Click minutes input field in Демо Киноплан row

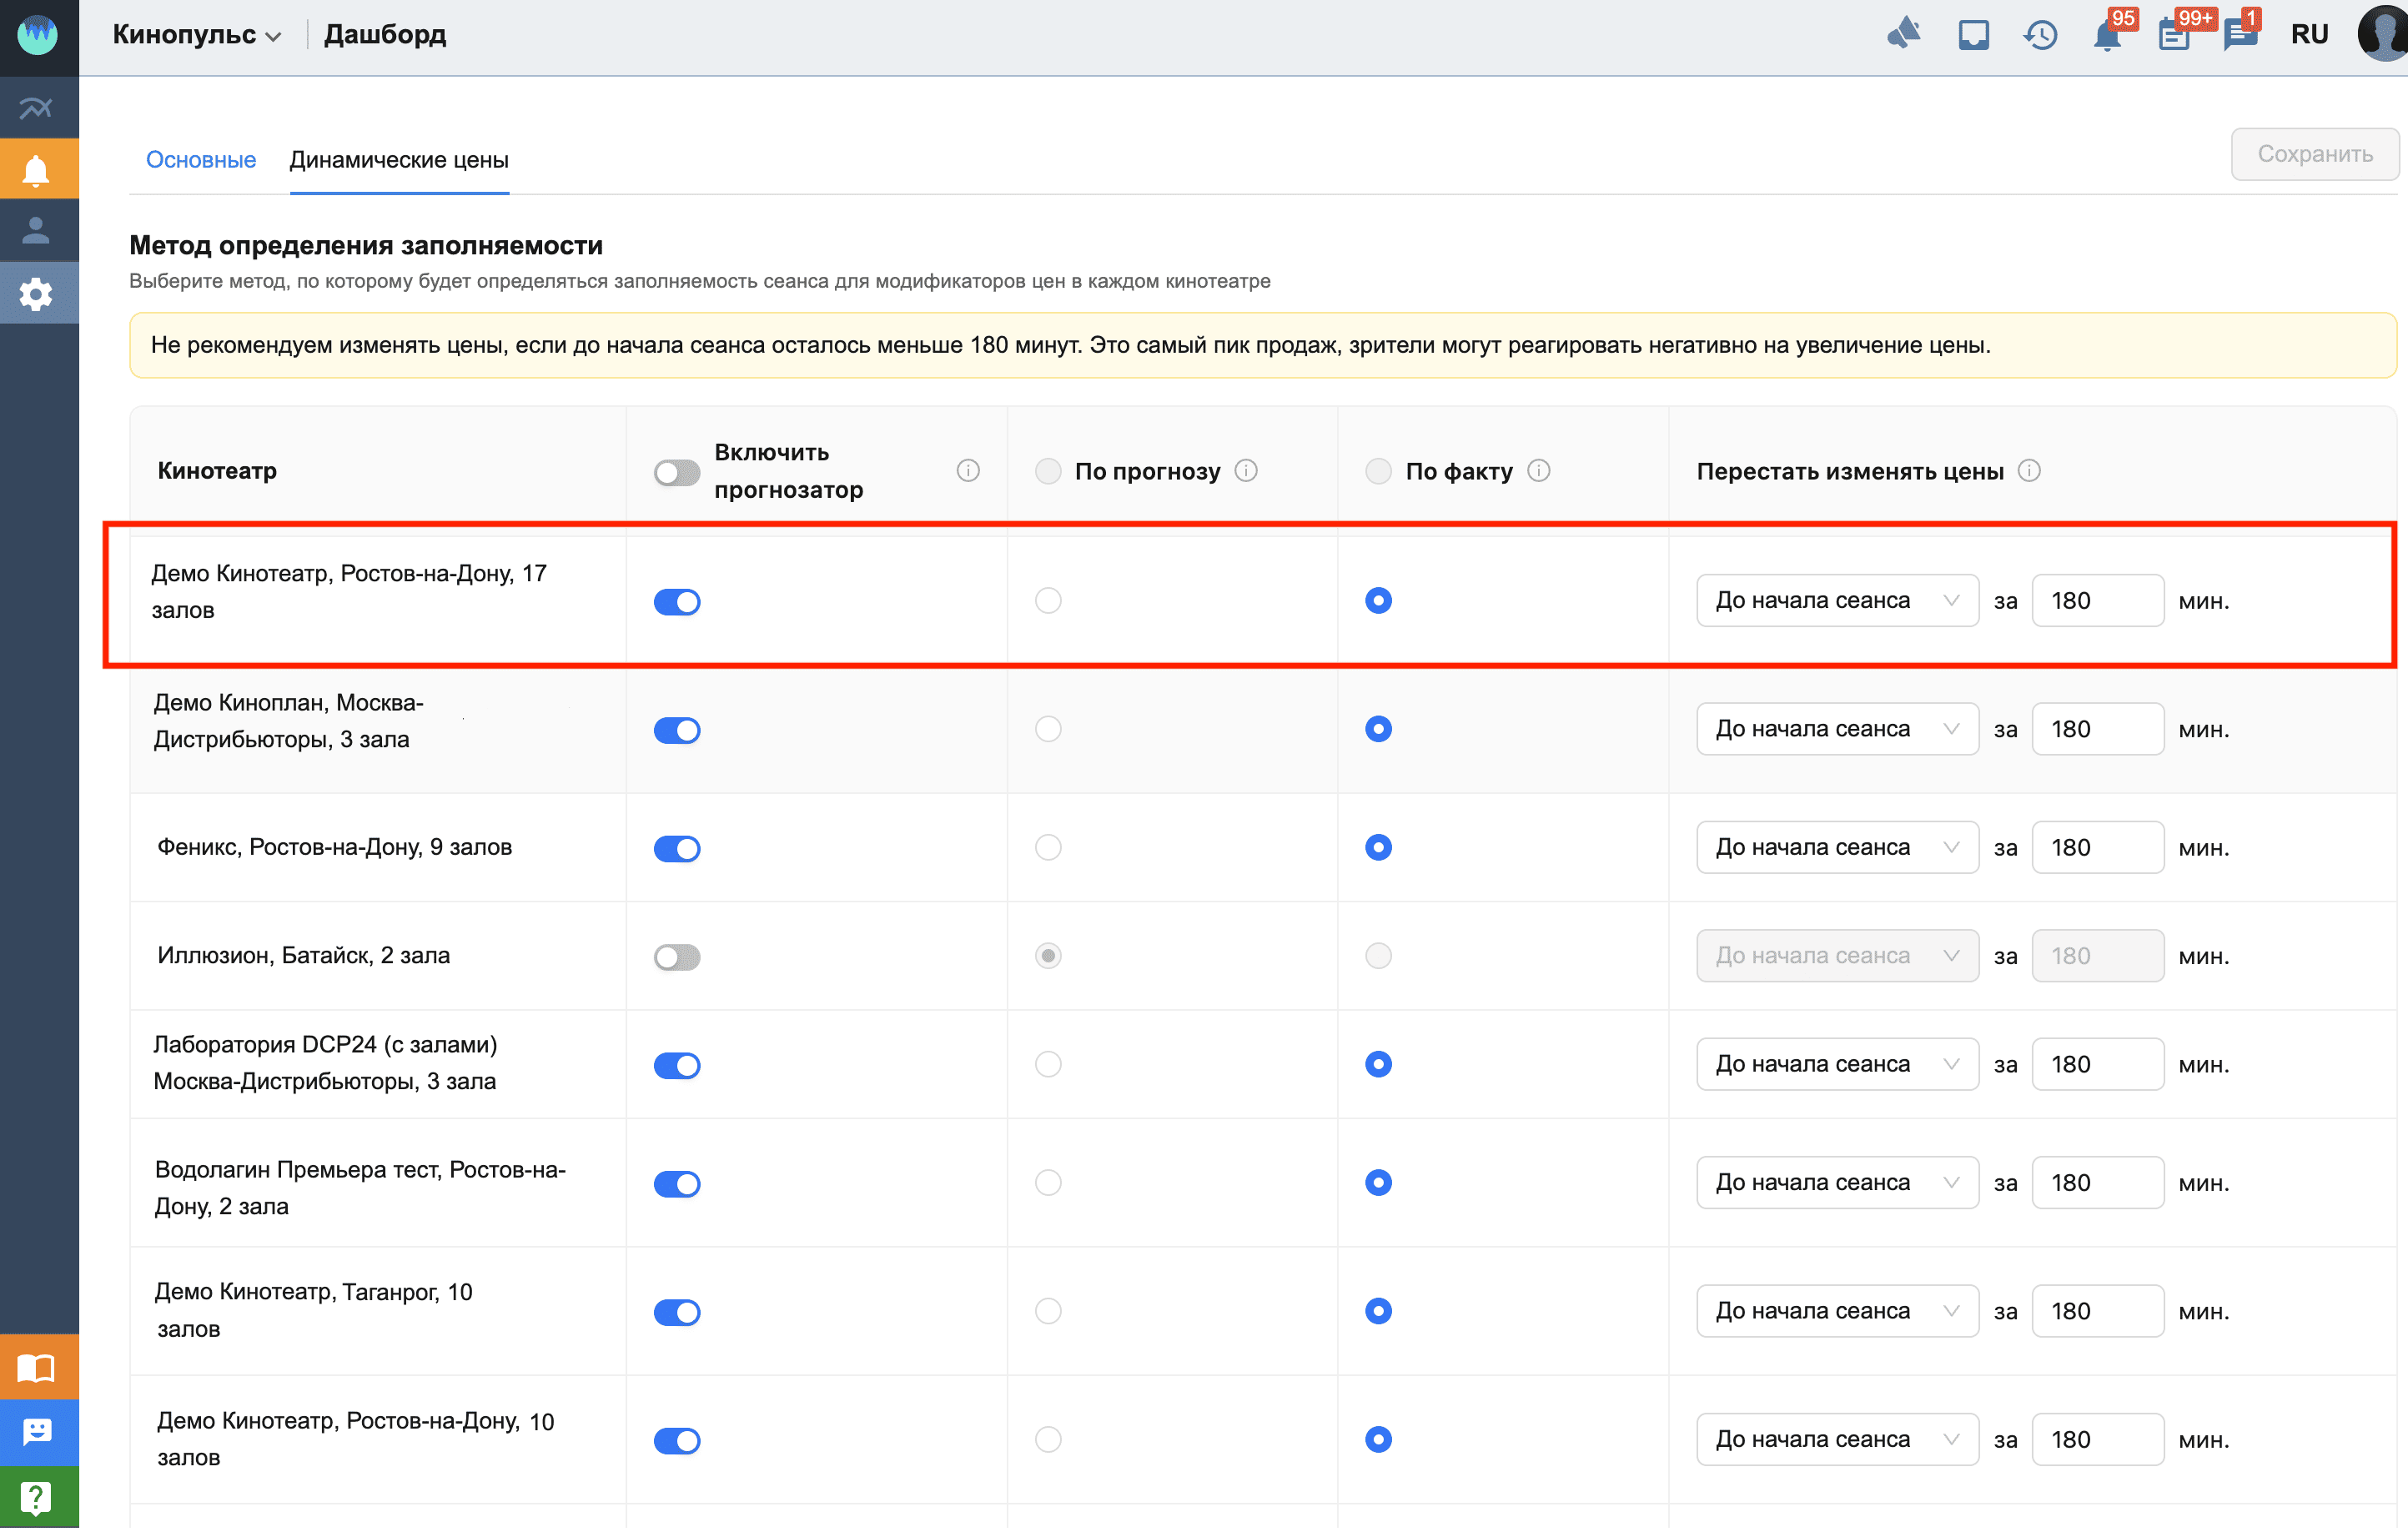click(2097, 730)
